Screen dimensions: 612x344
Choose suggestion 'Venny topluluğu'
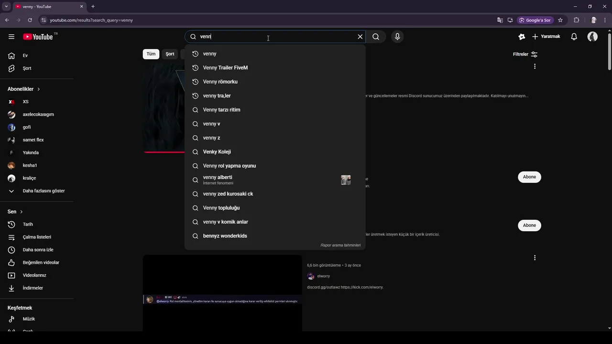coord(275,208)
